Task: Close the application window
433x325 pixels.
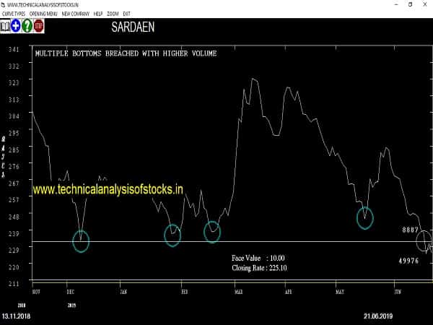Action: click(x=424, y=4)
